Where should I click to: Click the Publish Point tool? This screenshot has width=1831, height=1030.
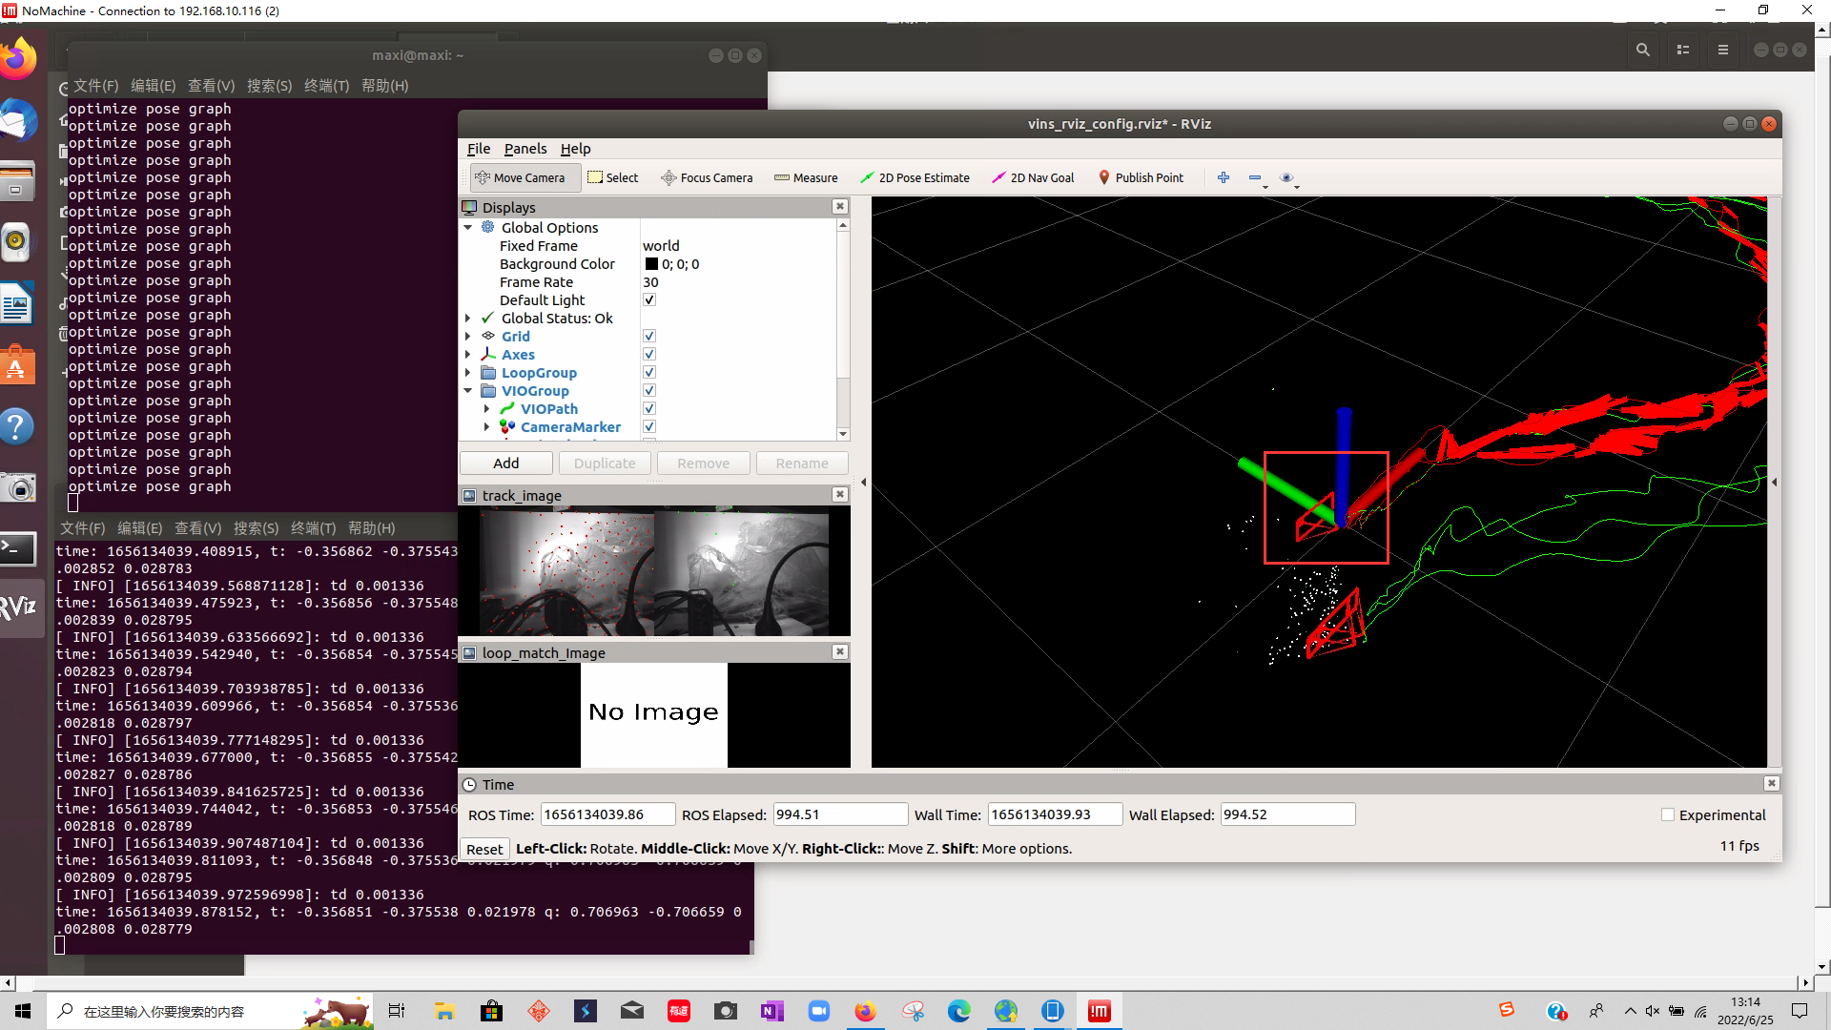(x=1141, y=177)
